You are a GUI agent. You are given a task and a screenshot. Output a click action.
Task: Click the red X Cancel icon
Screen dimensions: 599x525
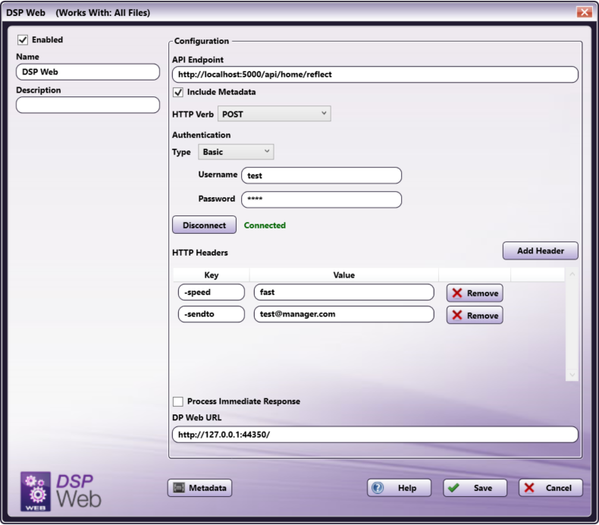click(529, 488)
